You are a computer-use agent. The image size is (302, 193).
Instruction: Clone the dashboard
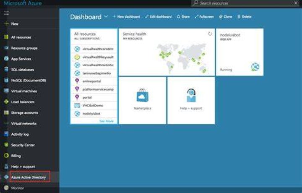(226, 17)
